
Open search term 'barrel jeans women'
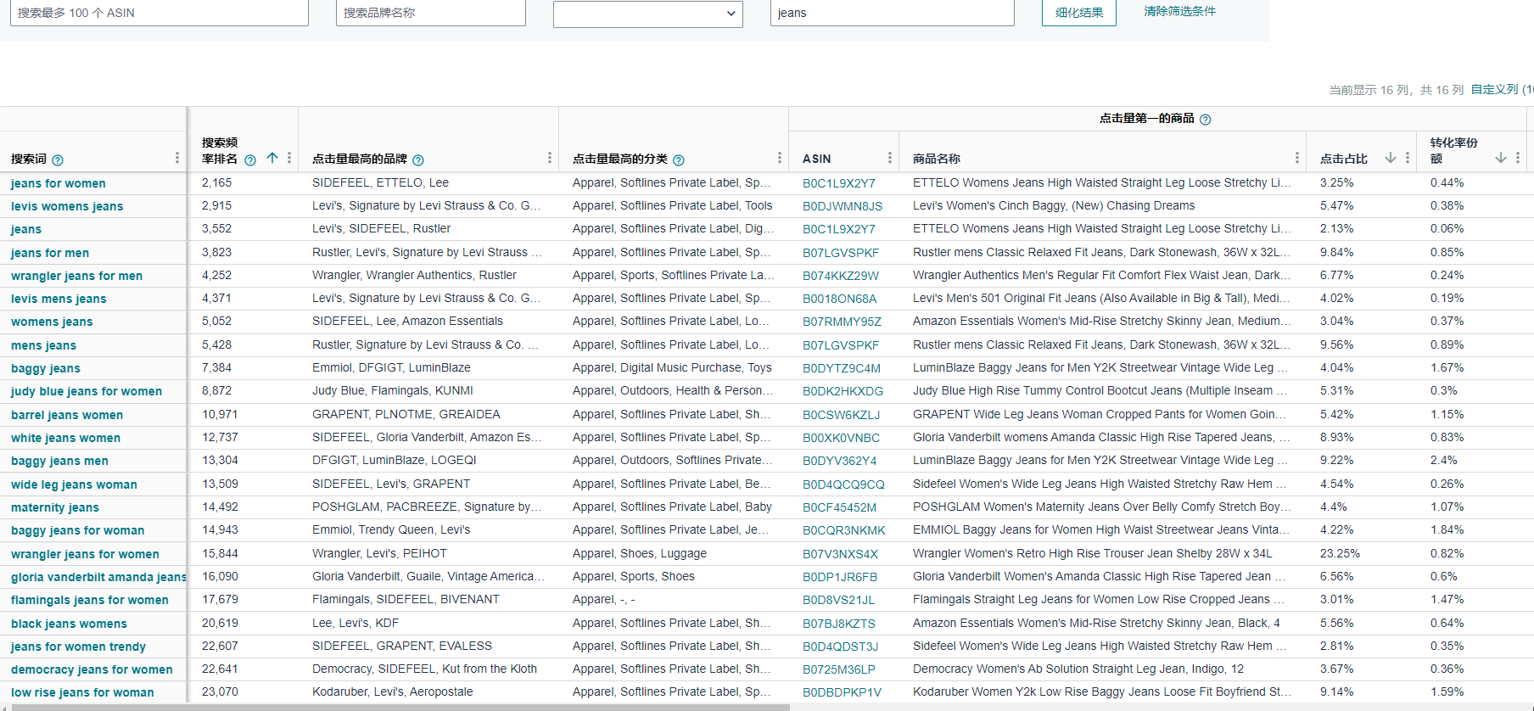point(67,415)
